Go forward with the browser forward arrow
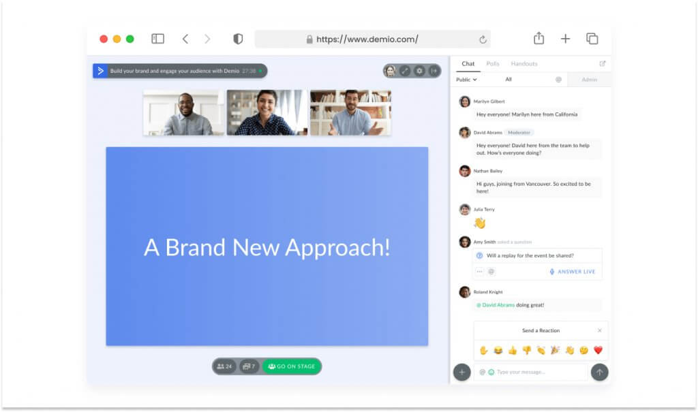 point(207,39)
